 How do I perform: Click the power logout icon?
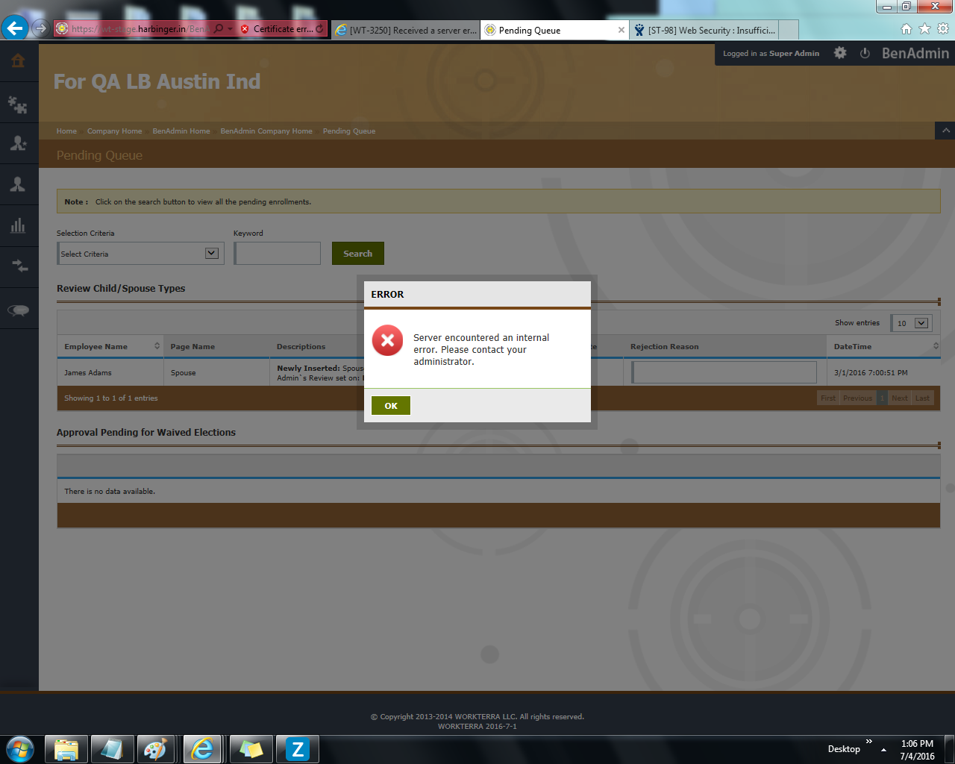pyautogui.click(x=865, y=53)
